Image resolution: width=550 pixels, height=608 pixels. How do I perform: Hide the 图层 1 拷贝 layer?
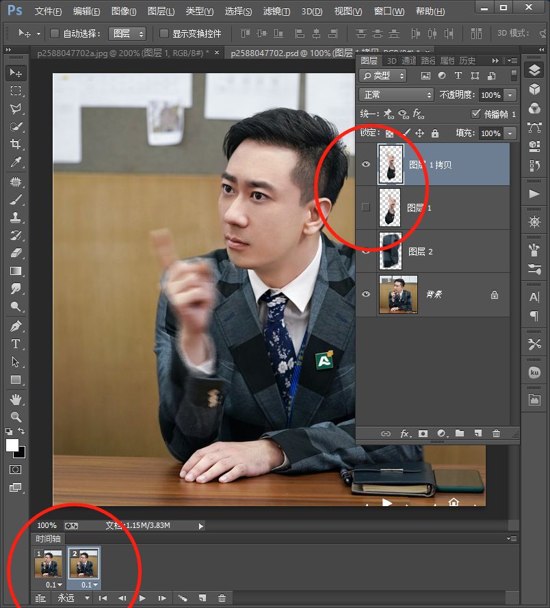[366, 164]
